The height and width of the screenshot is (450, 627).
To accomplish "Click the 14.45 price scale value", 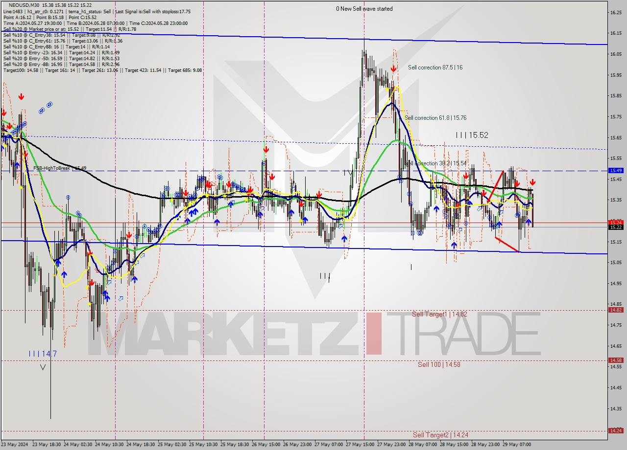I will click(x=616, y=388).
